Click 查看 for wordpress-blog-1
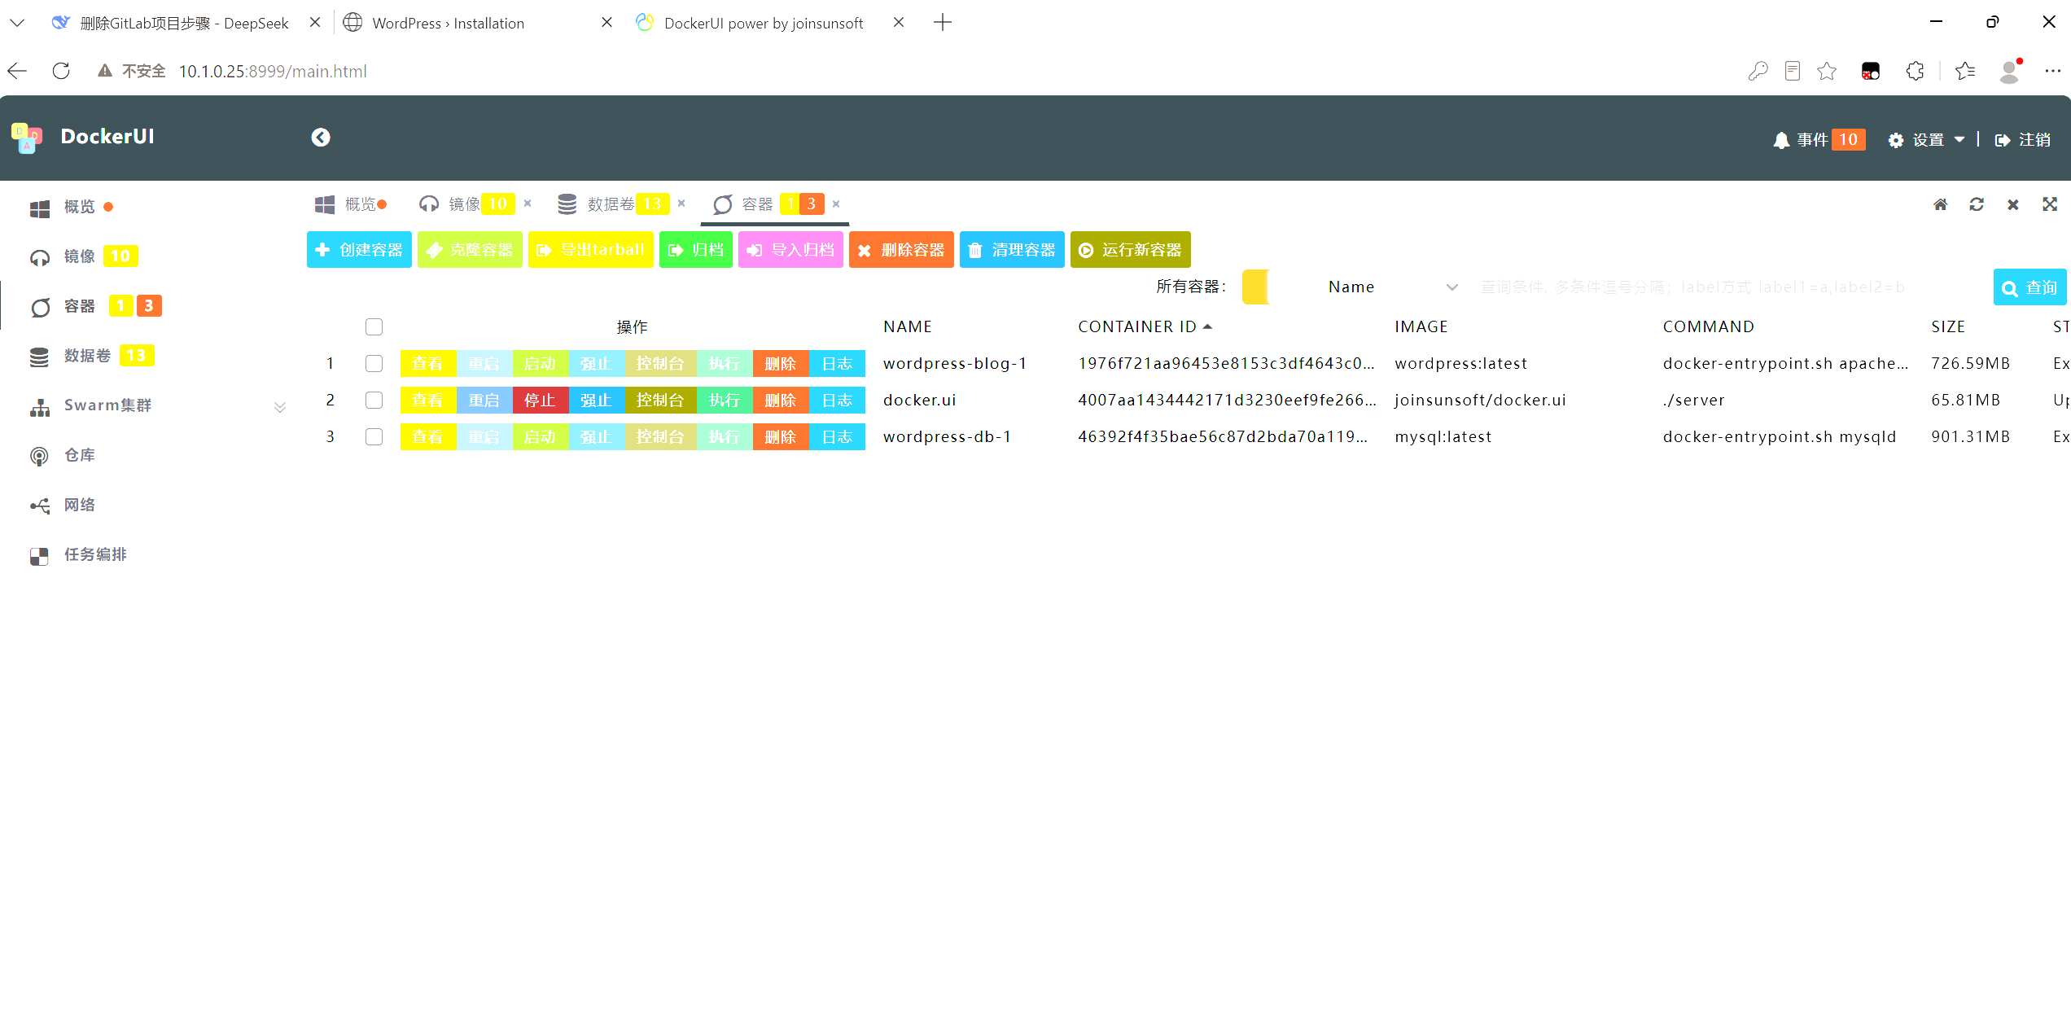Screen dimensions: 2071x1016 (428, 364)
